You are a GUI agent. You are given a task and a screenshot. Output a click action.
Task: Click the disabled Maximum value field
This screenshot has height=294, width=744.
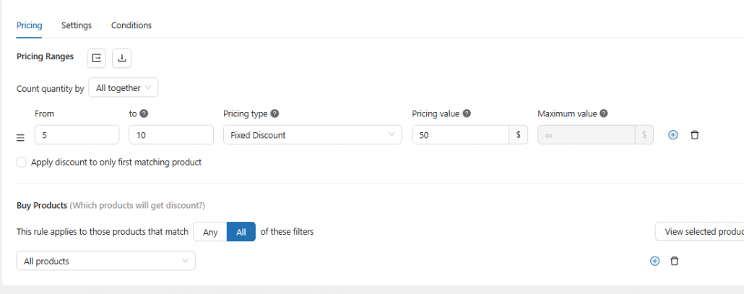[x=587, y=134]
